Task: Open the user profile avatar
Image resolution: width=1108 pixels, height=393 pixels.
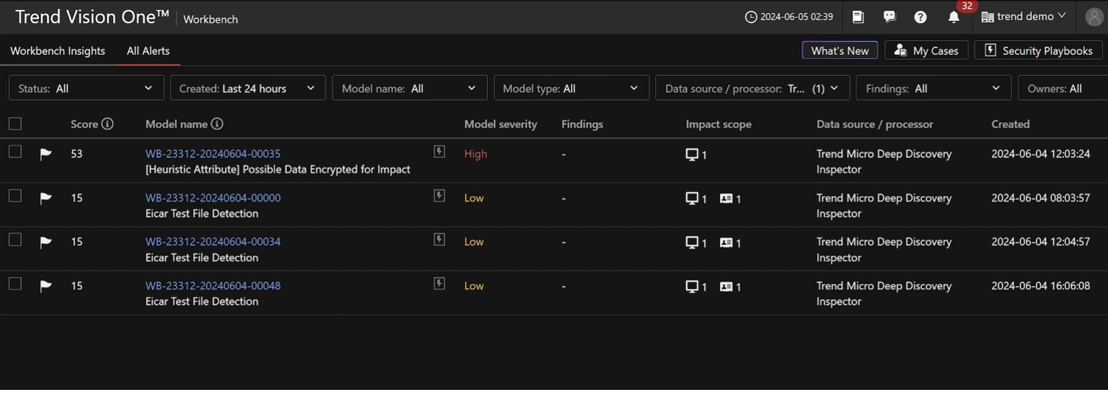Action: [1094, 17]
